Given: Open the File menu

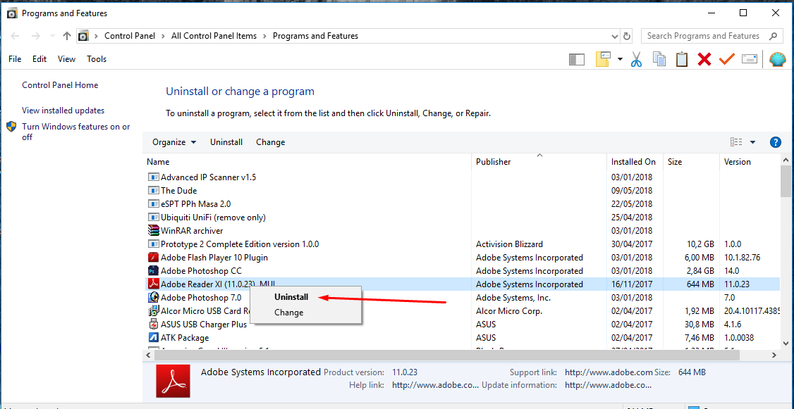Looking at the screenshot, I should 15,59.
